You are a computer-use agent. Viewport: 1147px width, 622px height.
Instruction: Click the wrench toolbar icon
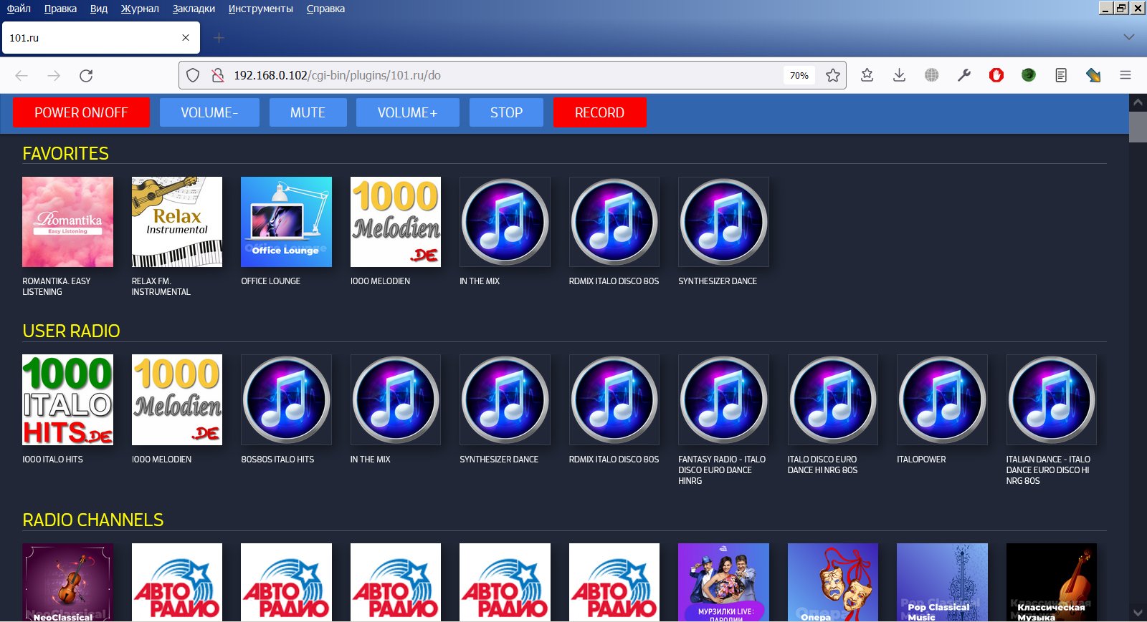pos(963,75)
